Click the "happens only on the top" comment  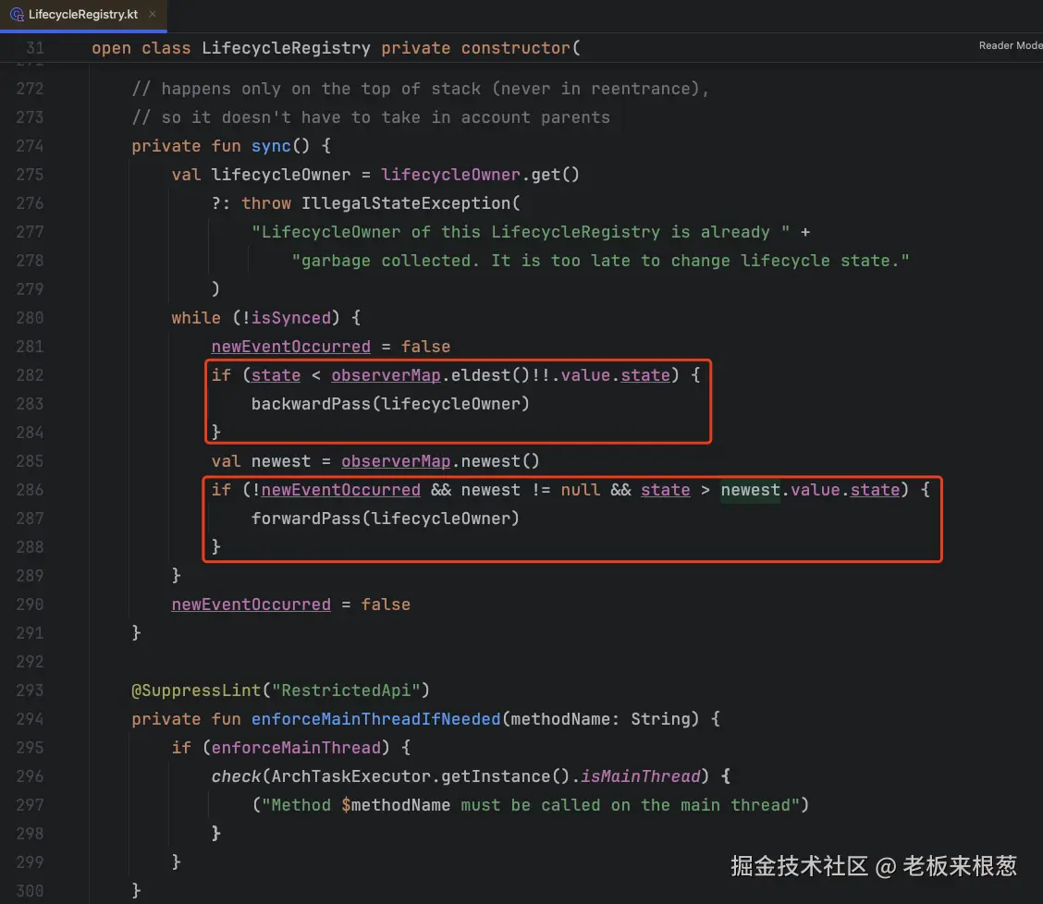click(421, 89)
